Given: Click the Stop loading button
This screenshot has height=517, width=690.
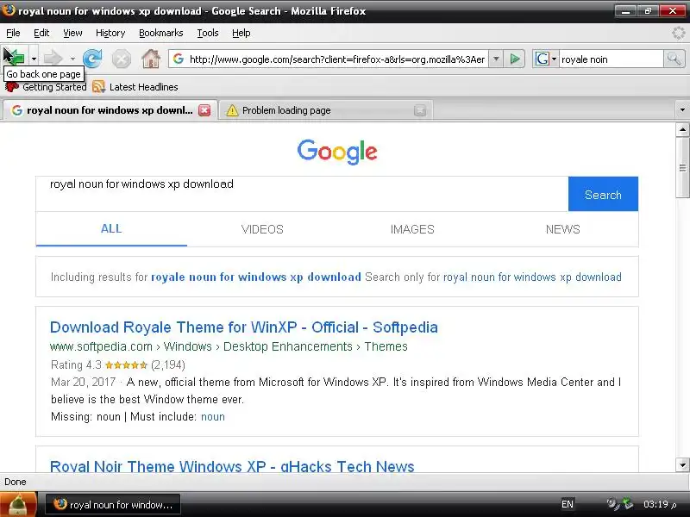Looking at the screenshot, I should click(121, 59).
